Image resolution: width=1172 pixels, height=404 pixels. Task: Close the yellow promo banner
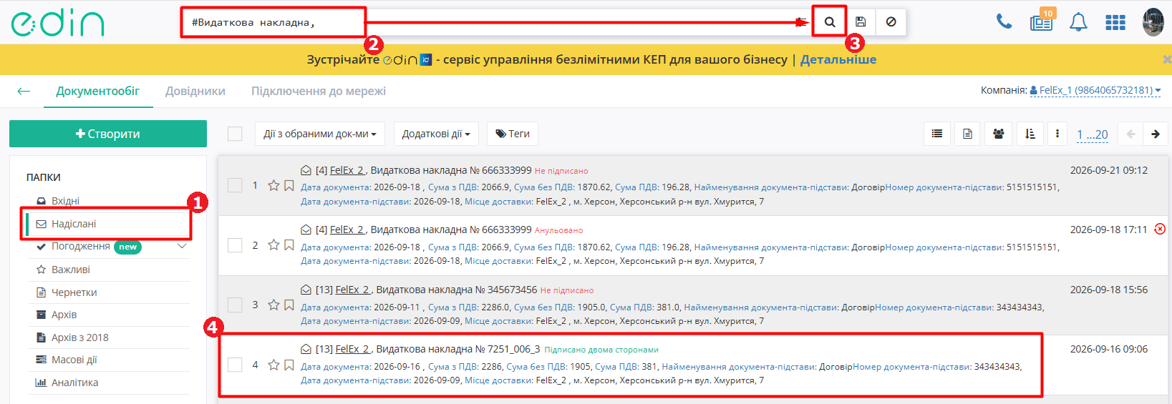point(1167,59)
